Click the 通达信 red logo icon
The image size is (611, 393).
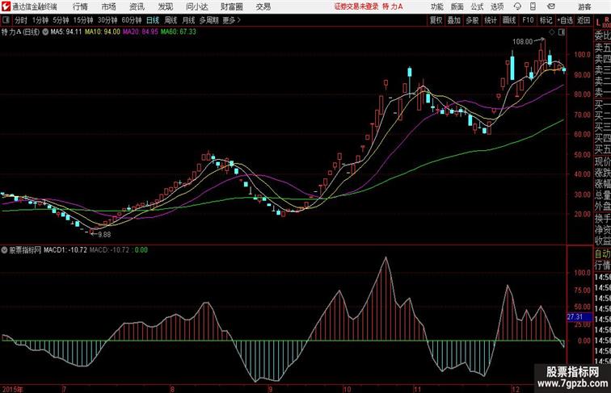point(6,6)
